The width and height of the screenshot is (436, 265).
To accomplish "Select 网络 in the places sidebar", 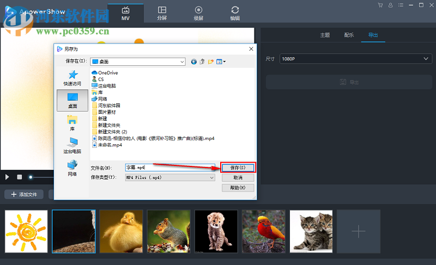I will tap(72, 168).
